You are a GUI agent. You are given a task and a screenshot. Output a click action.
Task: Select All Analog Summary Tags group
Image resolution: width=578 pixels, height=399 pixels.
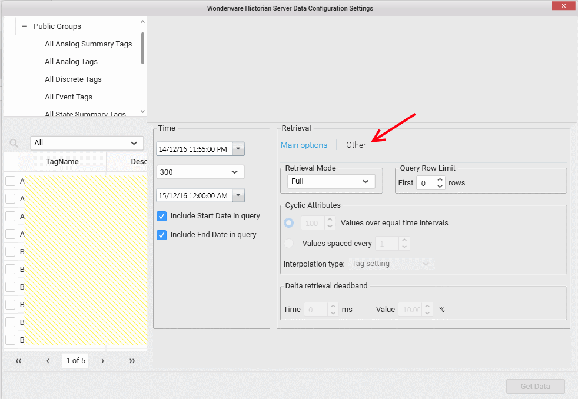click(88, 44)
